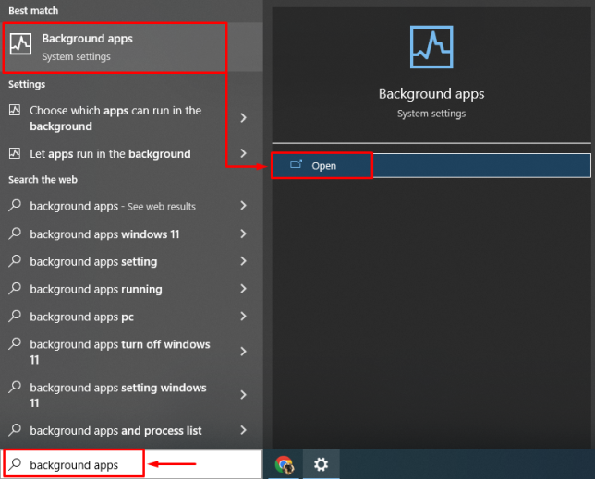Viewport: 595px width, 479px height.
Task: Click 'System settings' subtitle in preview pane
Action: [x=431, y=114]
